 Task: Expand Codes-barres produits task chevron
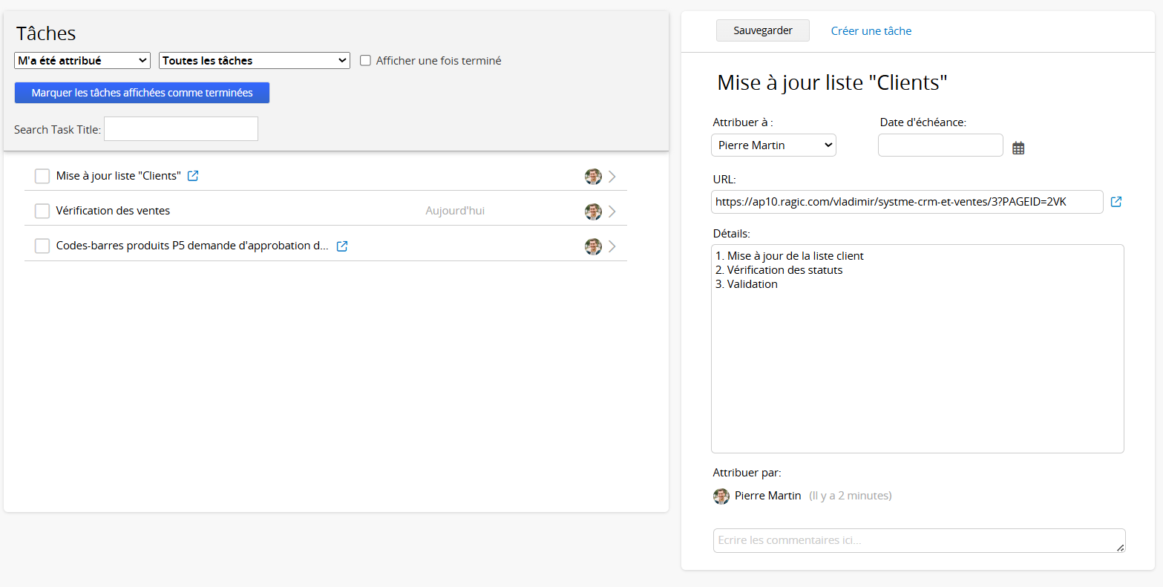point(612,246)
